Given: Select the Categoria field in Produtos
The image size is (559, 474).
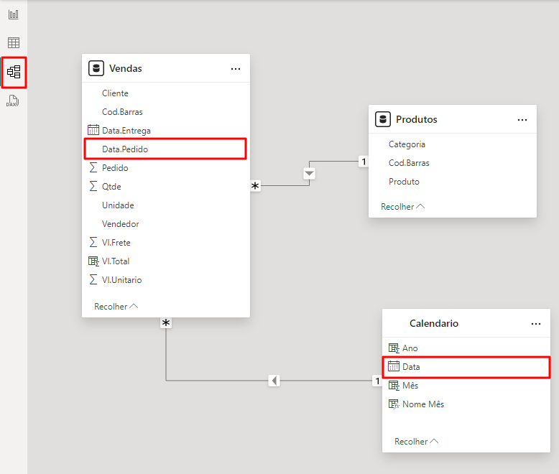Looking at the screenshot, I should [x=407, y=144].
